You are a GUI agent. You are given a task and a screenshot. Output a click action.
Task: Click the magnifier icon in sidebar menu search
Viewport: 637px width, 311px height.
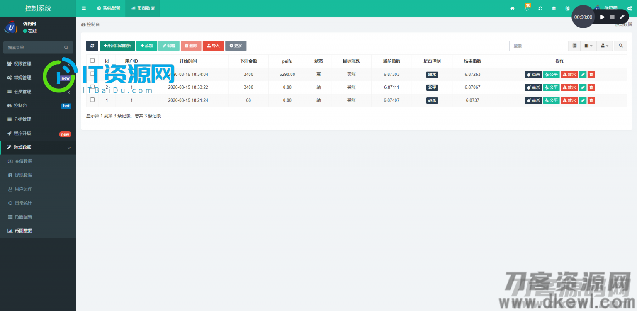coord(66,48)
